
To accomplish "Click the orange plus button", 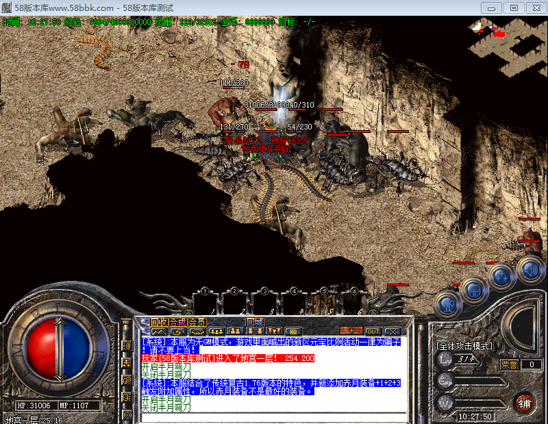I will tap(351, 331).
